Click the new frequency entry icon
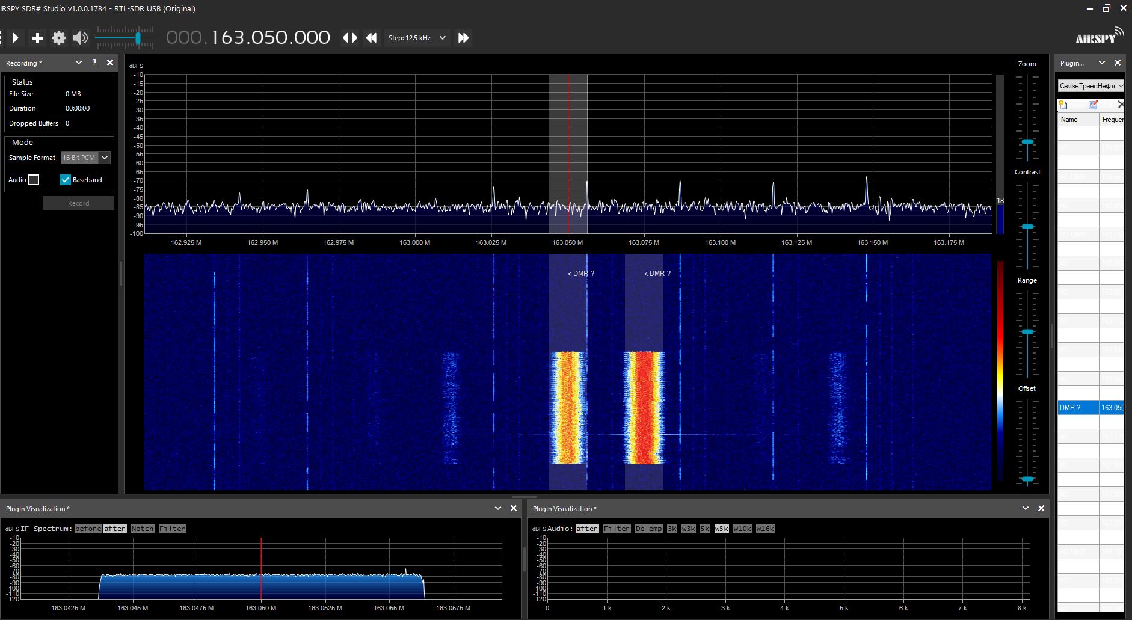 pos(1063,105)
